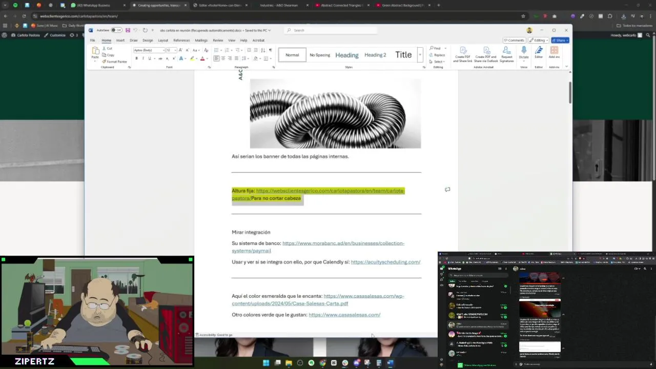Image resolution: width=656 pixels, height=369 pixels.
Task: Click the Sort icon in Paragraph group
Action: (x=263, y=50)
